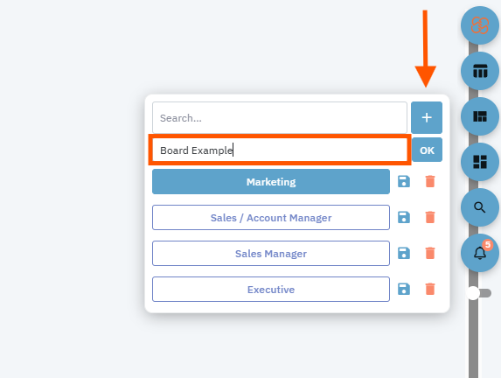
Task: Delete the Sales / Account Manager board
Action: pos(430,217)
